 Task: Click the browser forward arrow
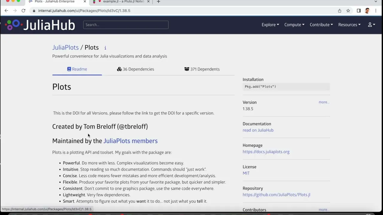(x=15, y=10)
